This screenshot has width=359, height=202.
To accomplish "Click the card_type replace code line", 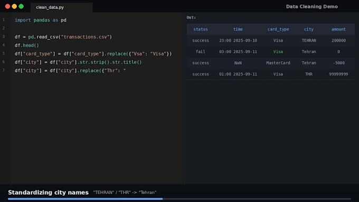I will pos(93,54).
